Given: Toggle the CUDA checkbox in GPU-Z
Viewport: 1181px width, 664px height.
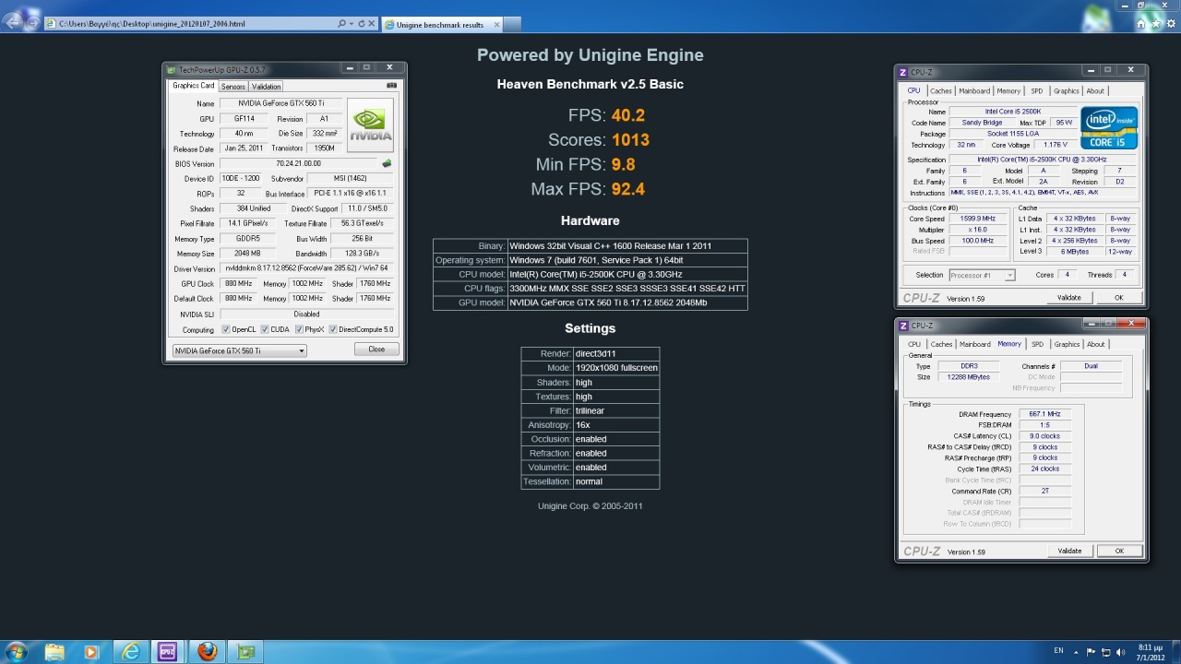Looking at the screenshot, I should tap(265, 329).
